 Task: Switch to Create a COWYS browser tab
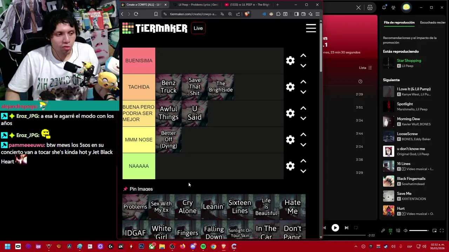(144, 5)
